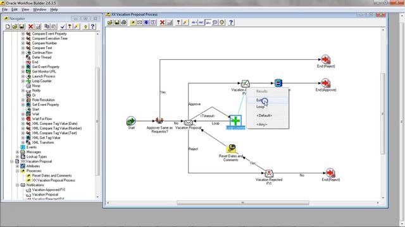
Task: Toggle the face performer label button
Action: click(222, 23)
